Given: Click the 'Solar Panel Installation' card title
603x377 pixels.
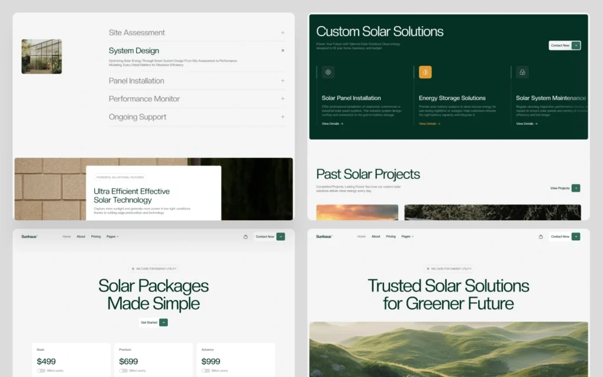Looking at the screenshot, I should 351,98.
